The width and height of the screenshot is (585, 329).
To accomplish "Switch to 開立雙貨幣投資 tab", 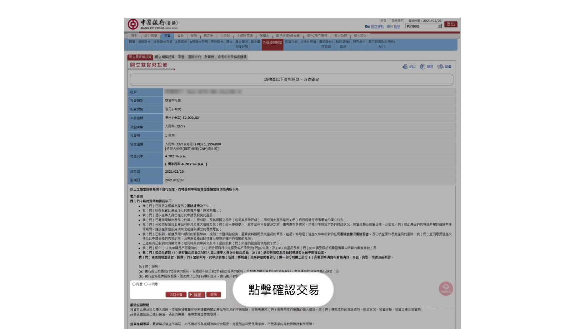I will (x=140, y=57).
